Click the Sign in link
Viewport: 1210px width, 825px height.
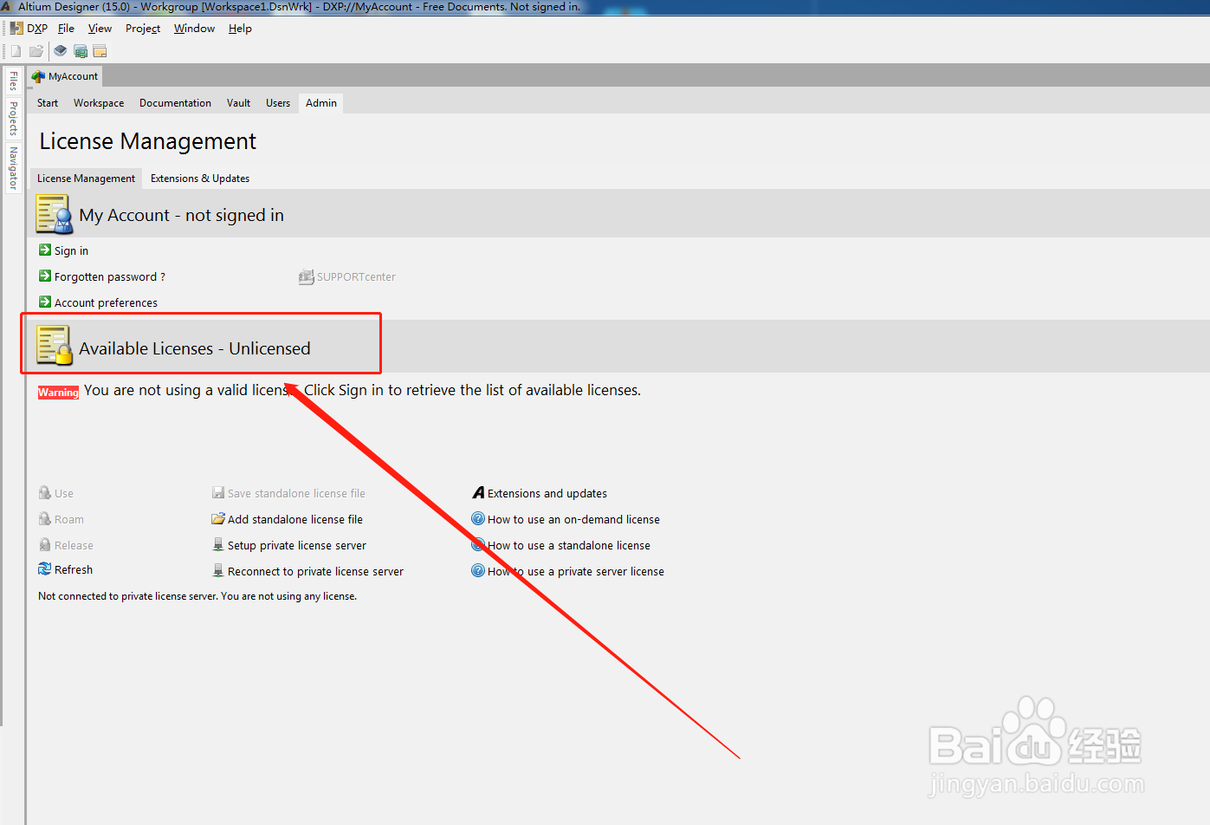71,250
